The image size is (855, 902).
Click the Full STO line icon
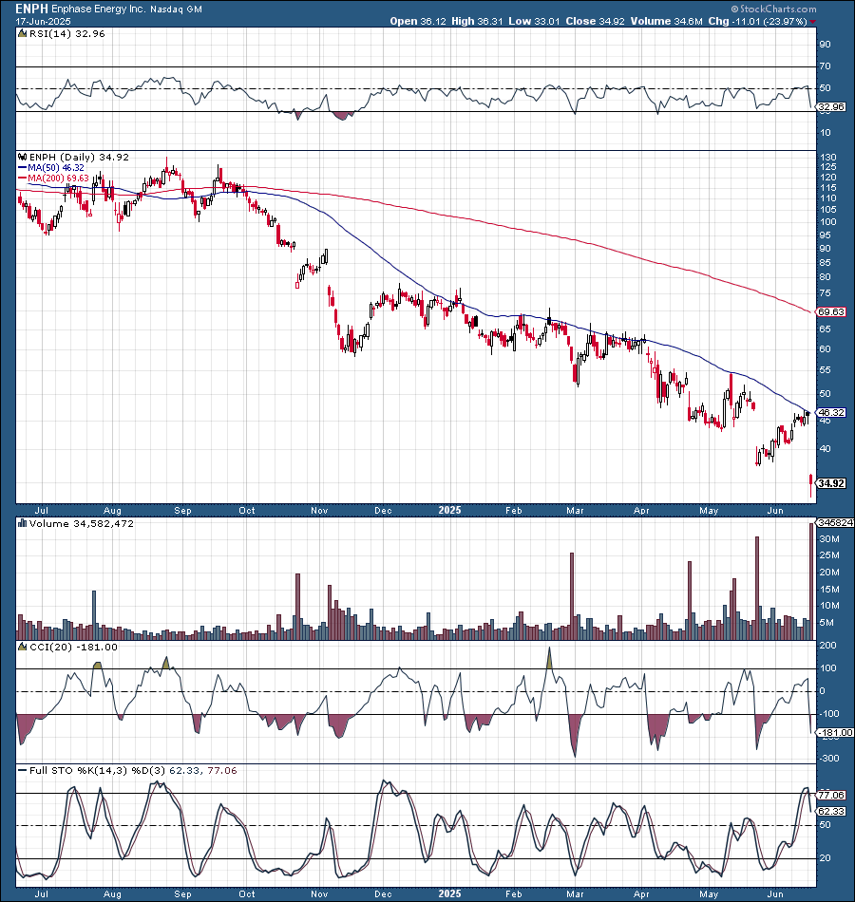tap(21, 771)
